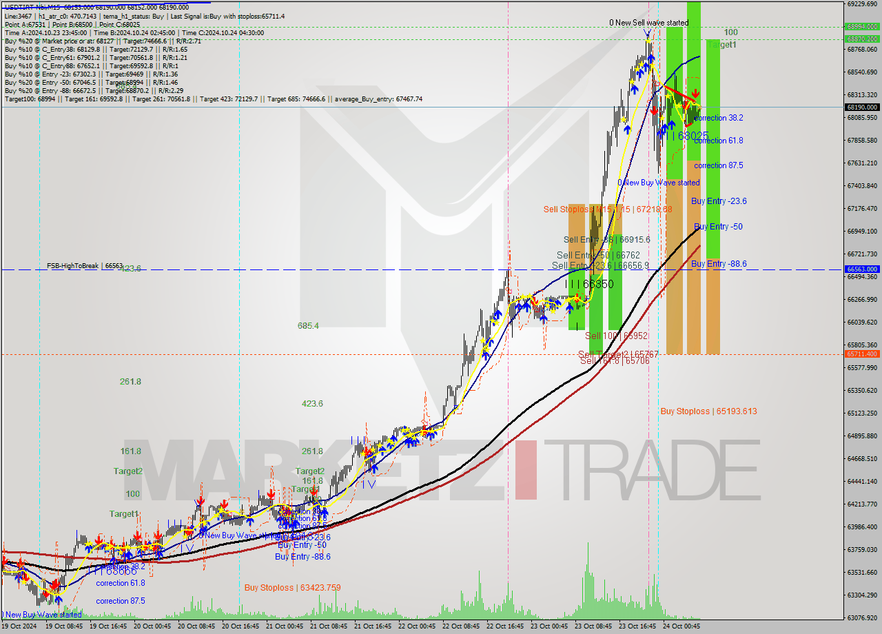Click the orange 65711.400 stoploss price tag
The image size is (882, 634).
click(x=861, y=354)
